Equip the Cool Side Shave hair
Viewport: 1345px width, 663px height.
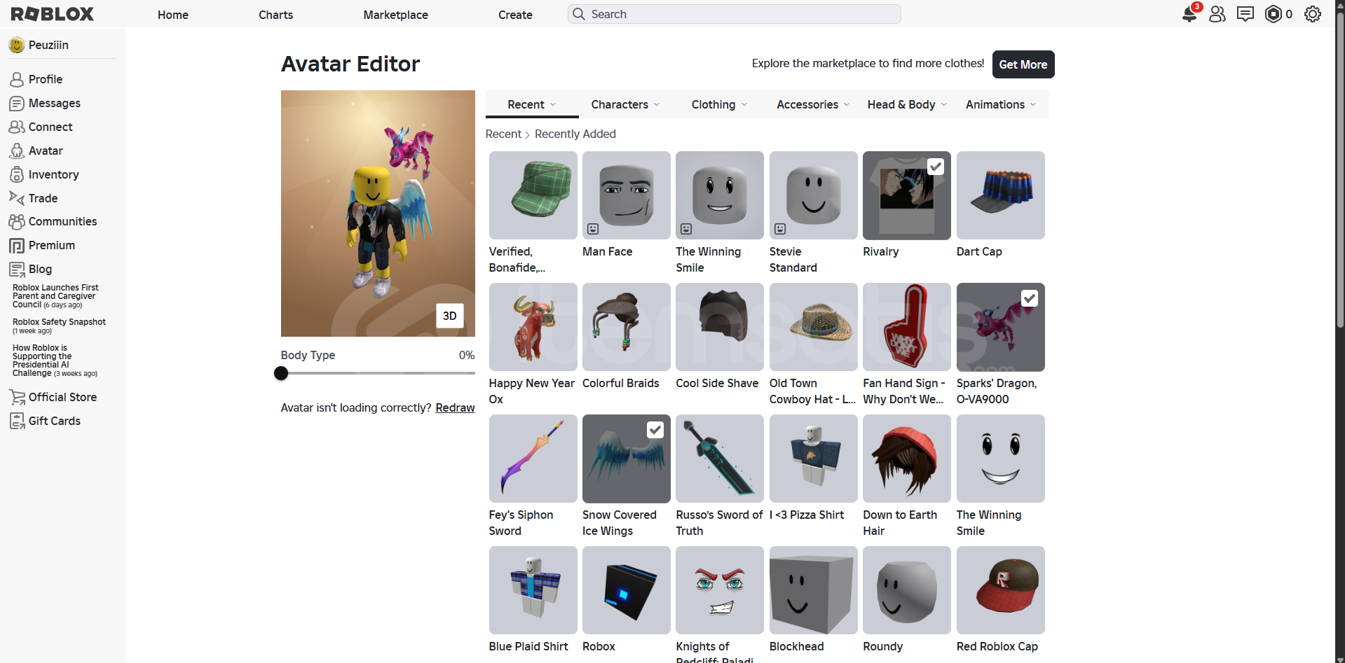click(x=720, y=327)
